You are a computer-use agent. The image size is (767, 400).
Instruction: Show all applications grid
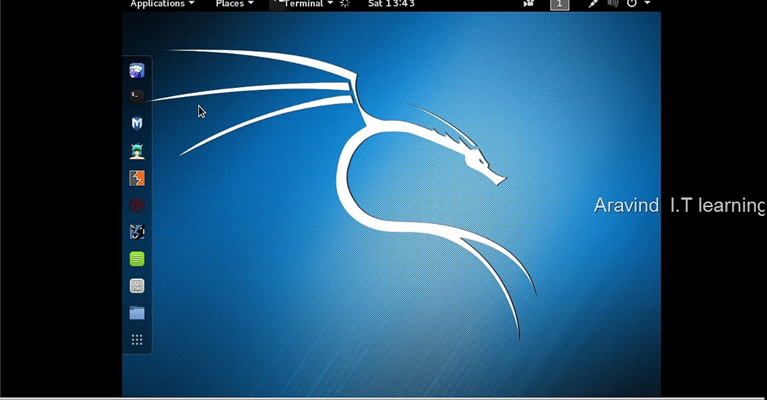point(137,340)
